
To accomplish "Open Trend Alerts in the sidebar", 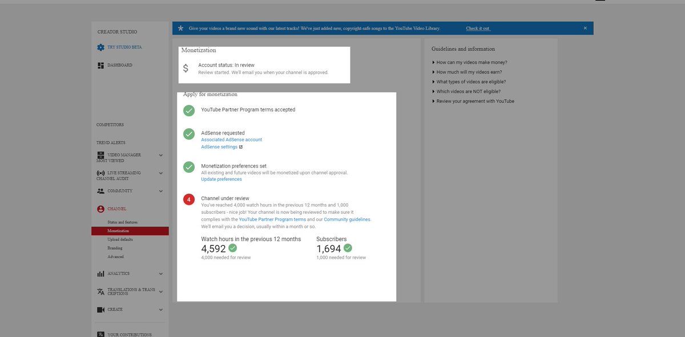I will coord(111,143).
